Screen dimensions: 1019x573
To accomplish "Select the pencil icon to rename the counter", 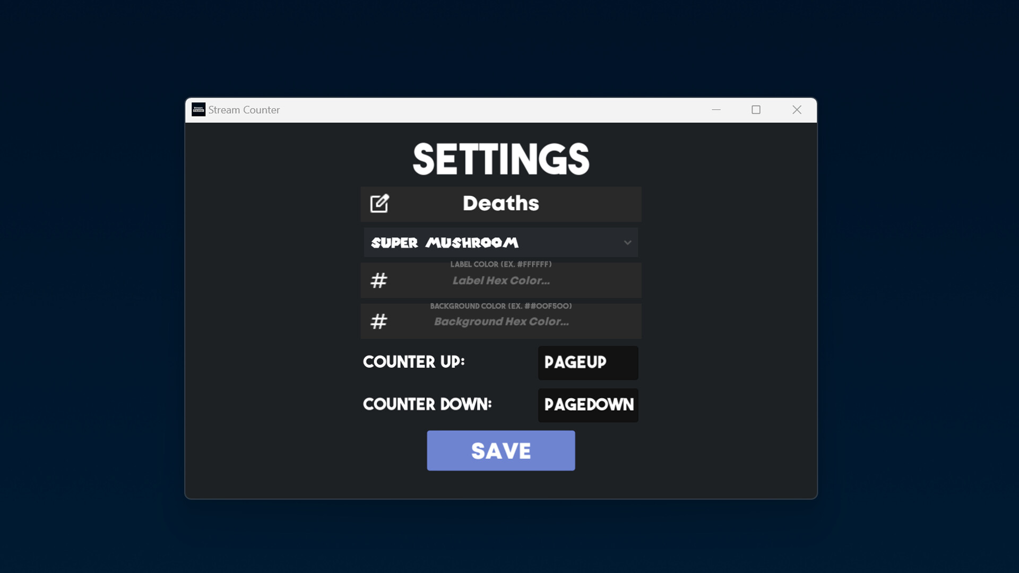I will pos(378,203).
